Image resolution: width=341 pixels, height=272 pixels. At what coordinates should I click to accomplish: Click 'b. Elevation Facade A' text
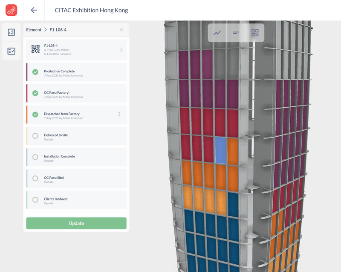pos(58,54)
